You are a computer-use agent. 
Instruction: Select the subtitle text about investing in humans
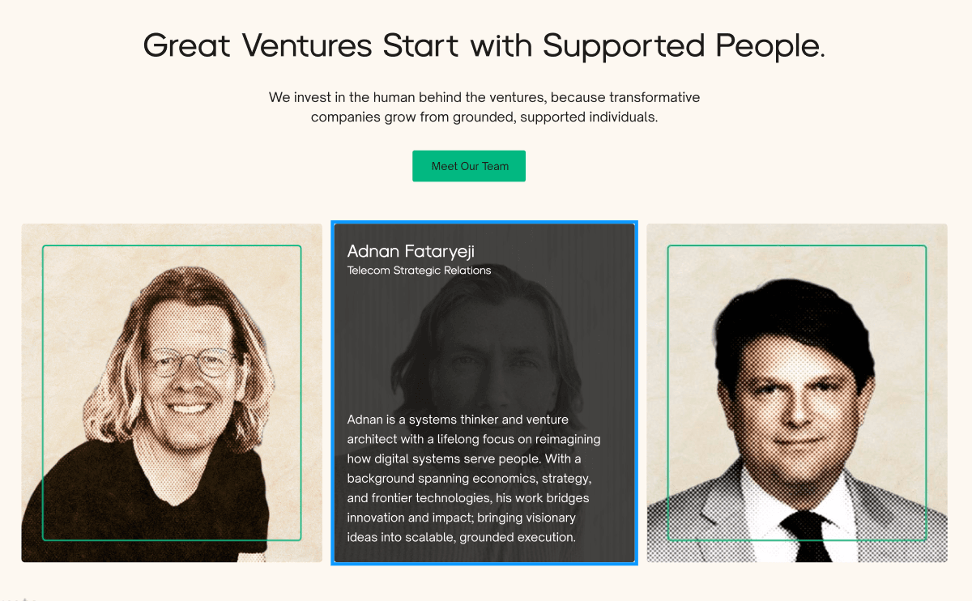484,106
